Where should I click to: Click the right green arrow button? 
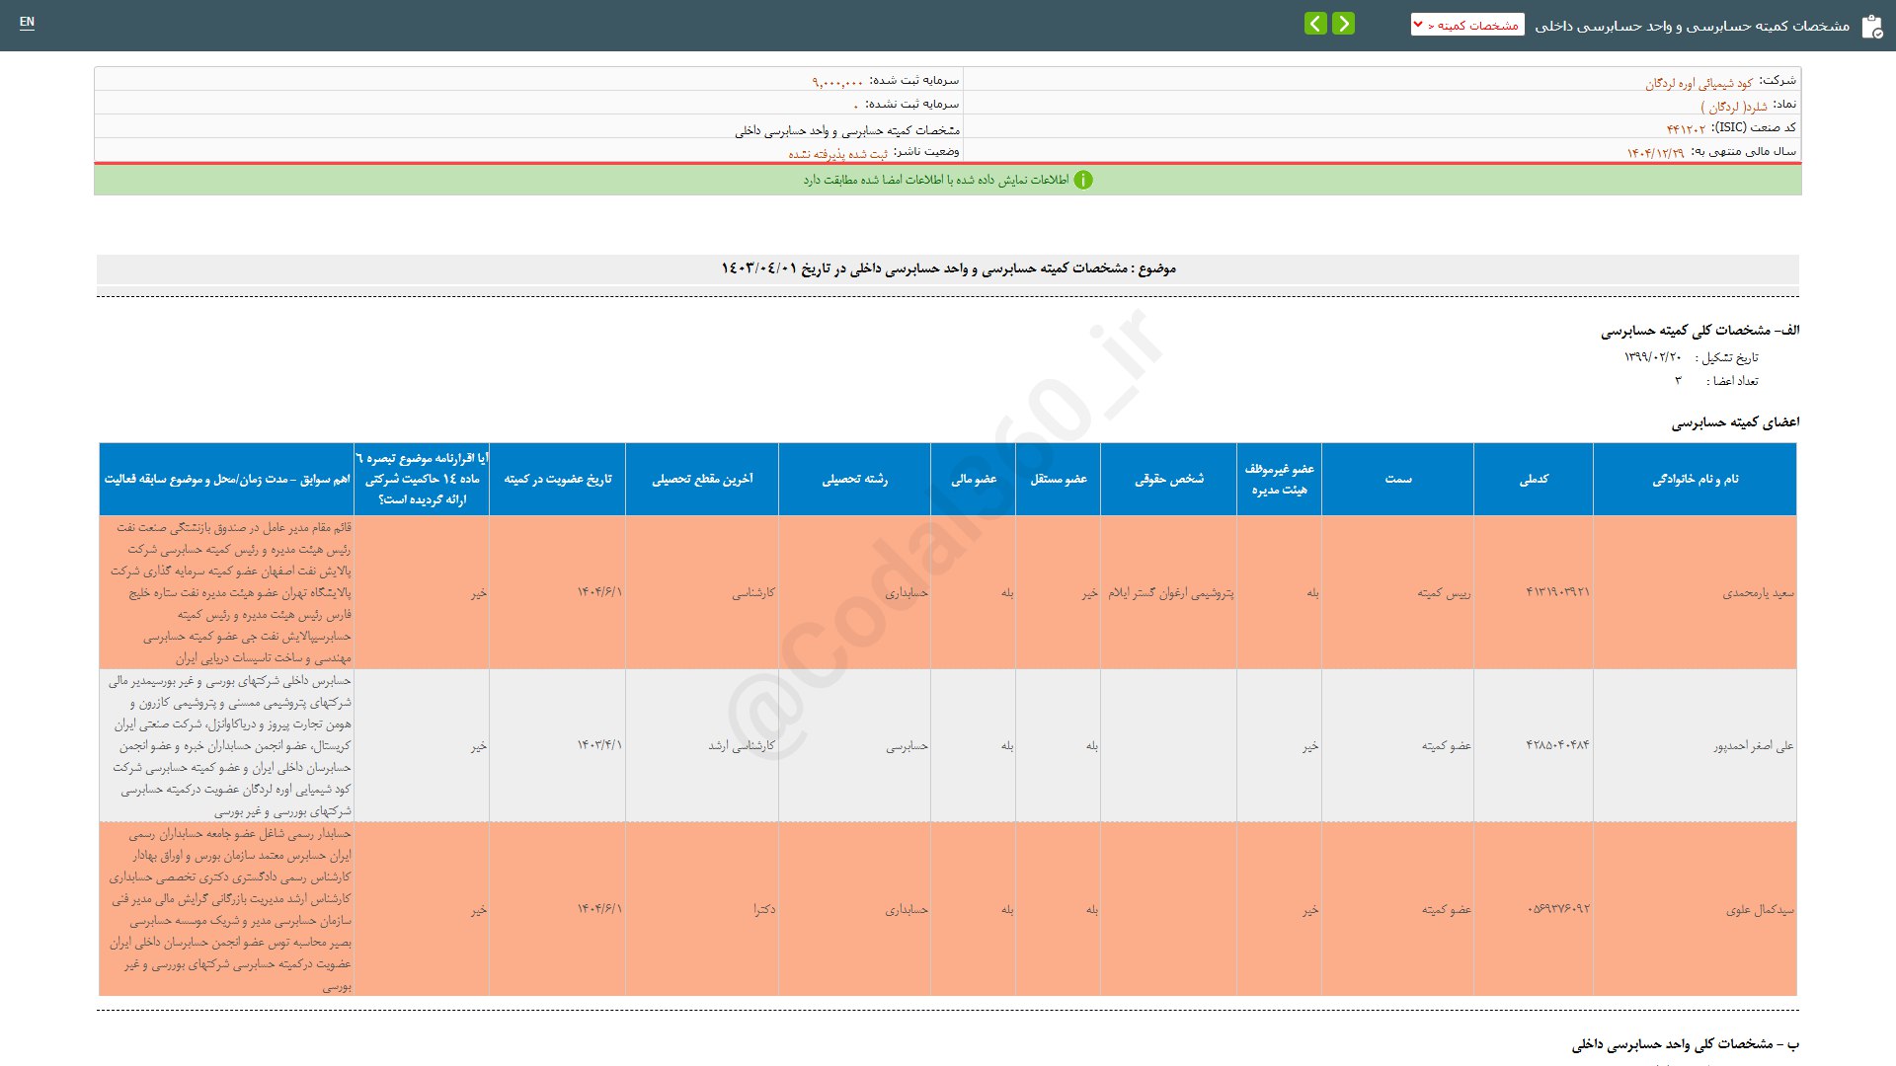click(1343, 24)
